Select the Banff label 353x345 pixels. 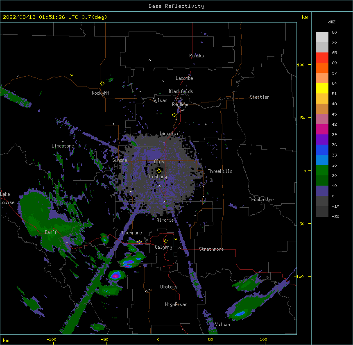click(x=51, y=232)
